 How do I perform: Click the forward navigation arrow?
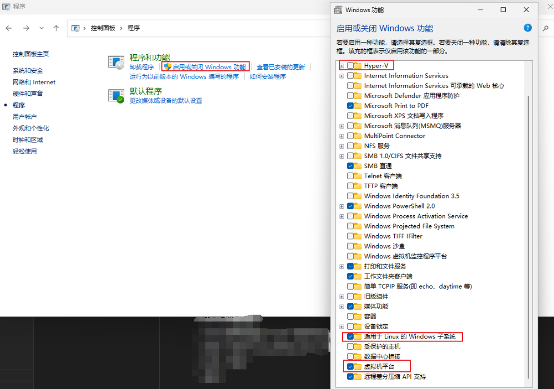[26, 28]
